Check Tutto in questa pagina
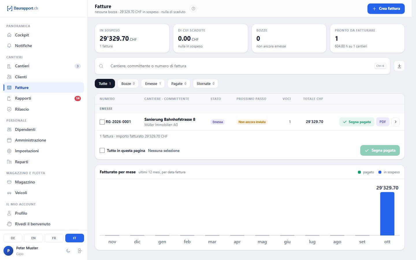Viewport: 416px width, 260px height. (x=102, y=151)
